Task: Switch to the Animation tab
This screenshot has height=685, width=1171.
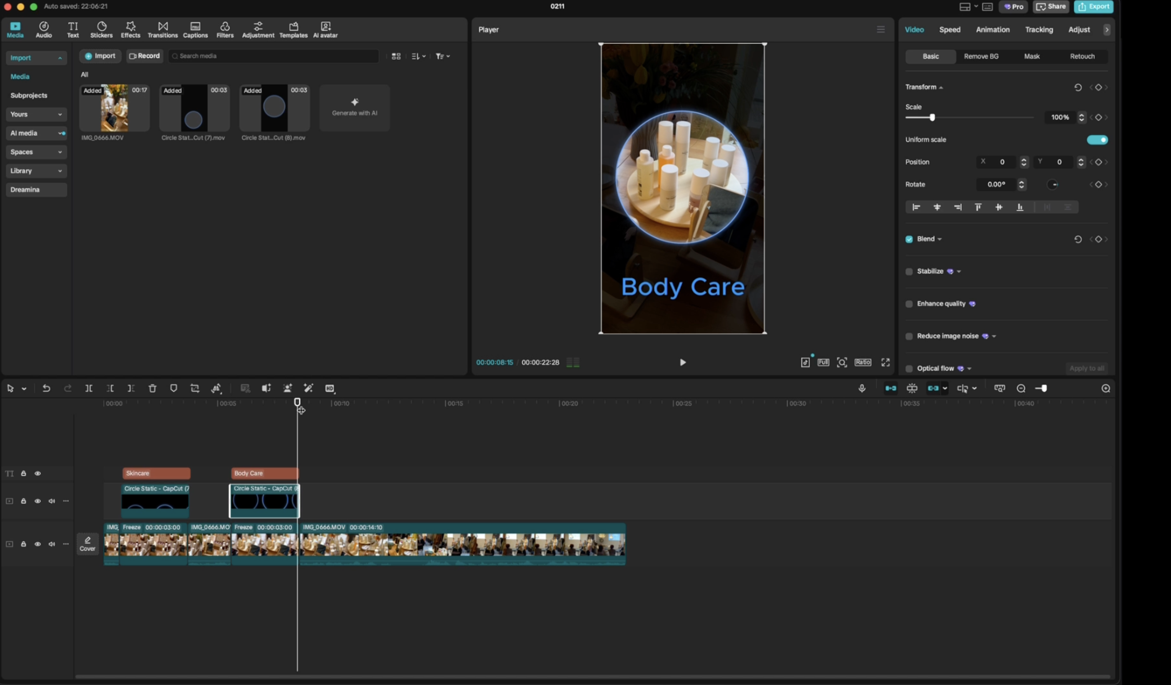Action: (993, 30)
